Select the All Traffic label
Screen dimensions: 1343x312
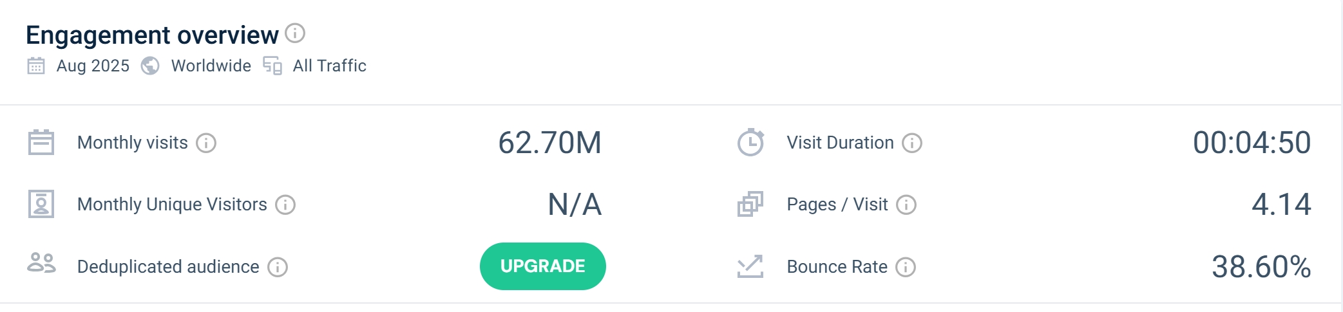330,66
